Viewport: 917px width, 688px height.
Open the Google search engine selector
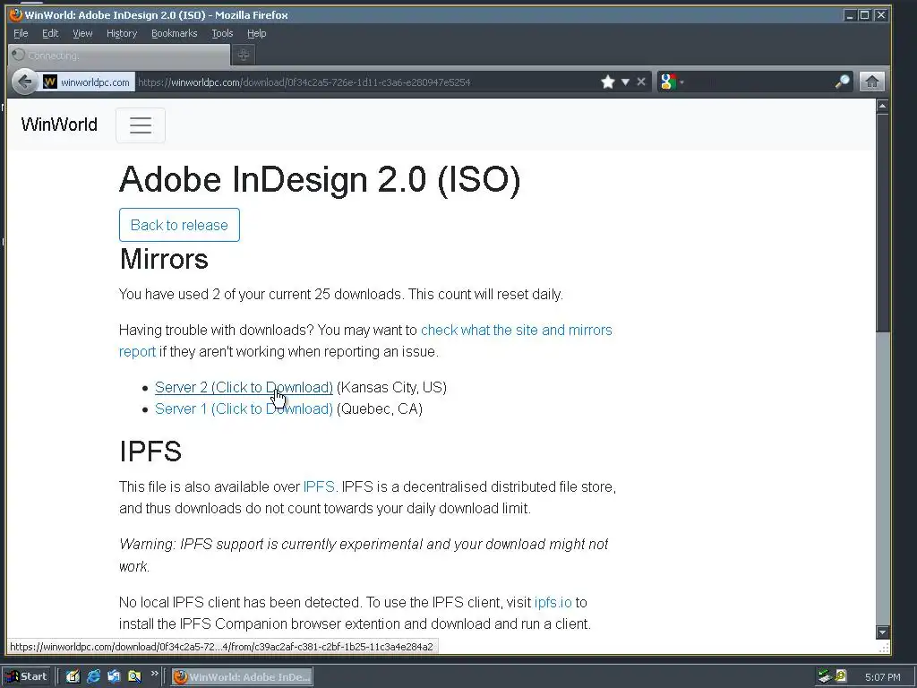click(672, 82)
